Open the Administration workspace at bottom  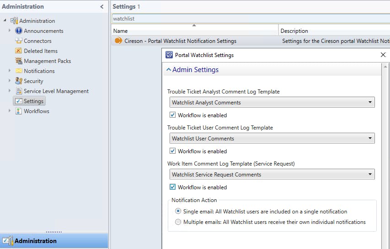coord(36,241)
